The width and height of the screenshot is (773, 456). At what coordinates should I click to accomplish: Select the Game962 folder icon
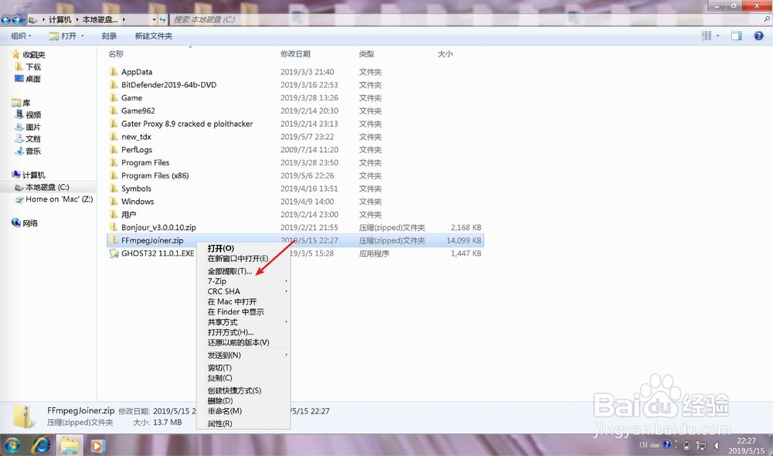[x=114, y=111]
